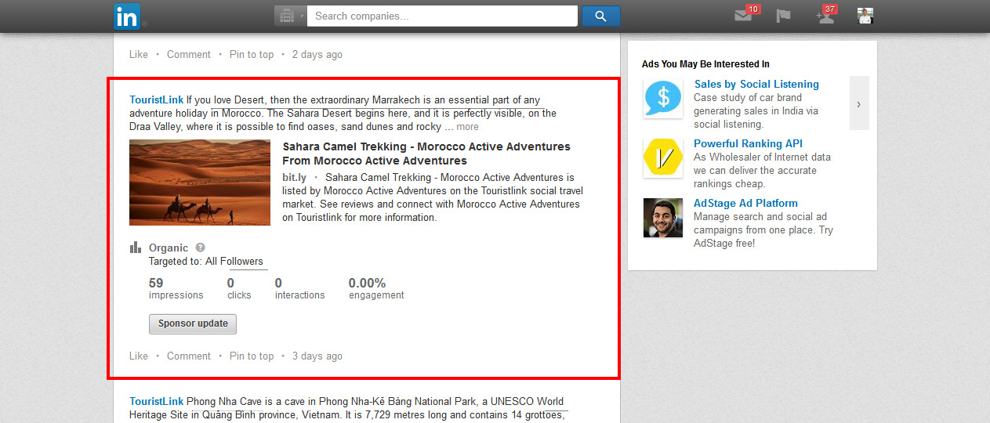Open the companies search-type dropdown
This screenshot has width=990, height=423.
pos(290,16)
